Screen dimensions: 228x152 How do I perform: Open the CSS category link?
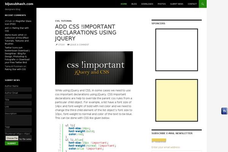click(x=57, y=21)
